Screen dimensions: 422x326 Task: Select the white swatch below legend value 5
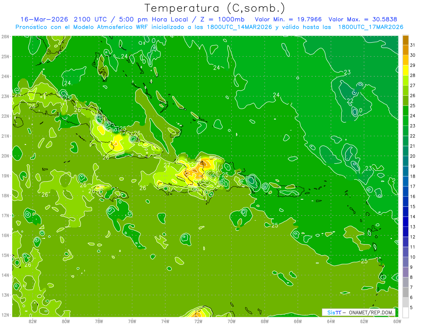click(405, 312)
